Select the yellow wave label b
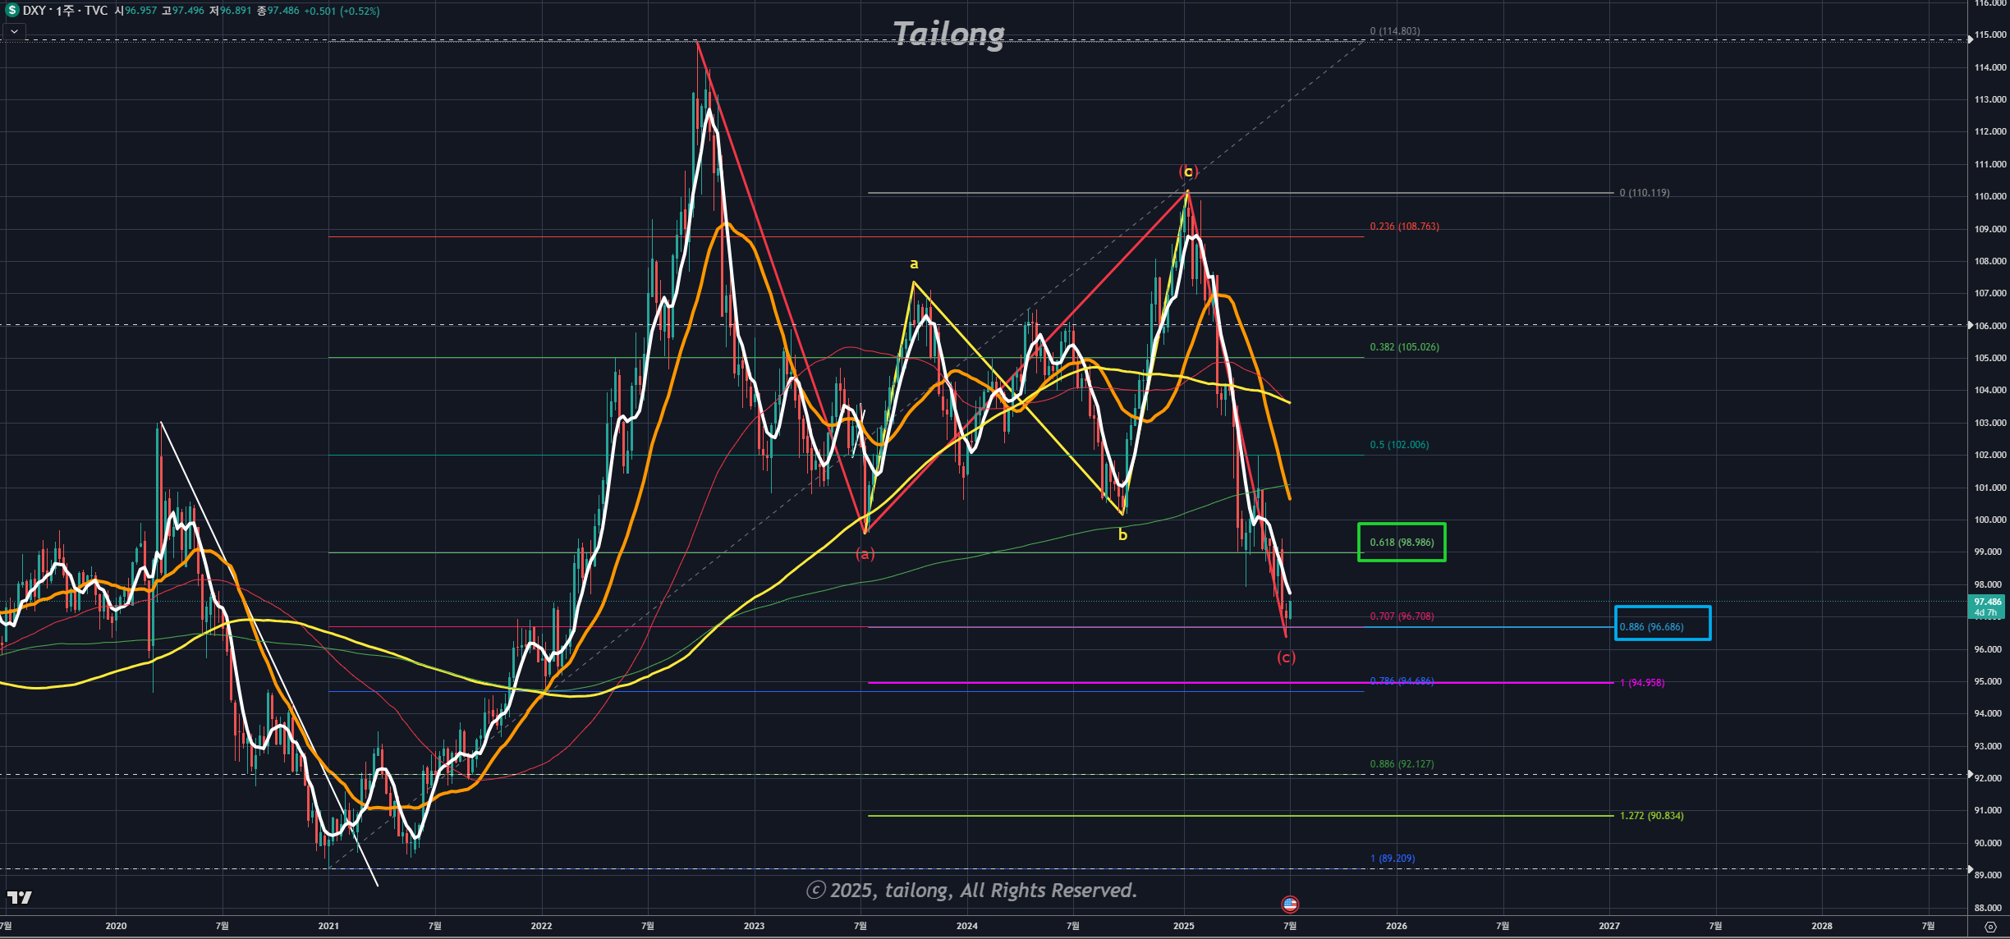 click(1122, 535)
